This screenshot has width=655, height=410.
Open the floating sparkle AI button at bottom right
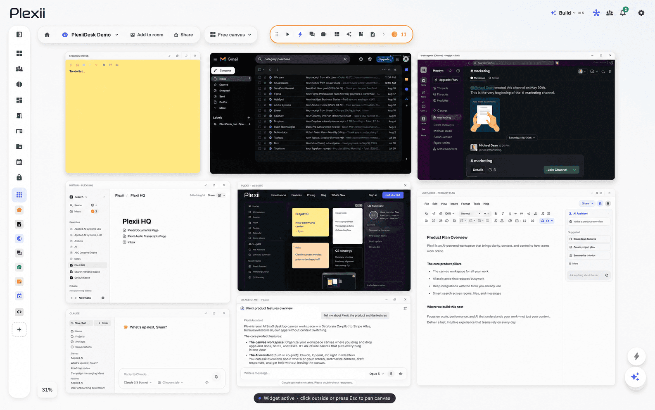tap(635, 377)
